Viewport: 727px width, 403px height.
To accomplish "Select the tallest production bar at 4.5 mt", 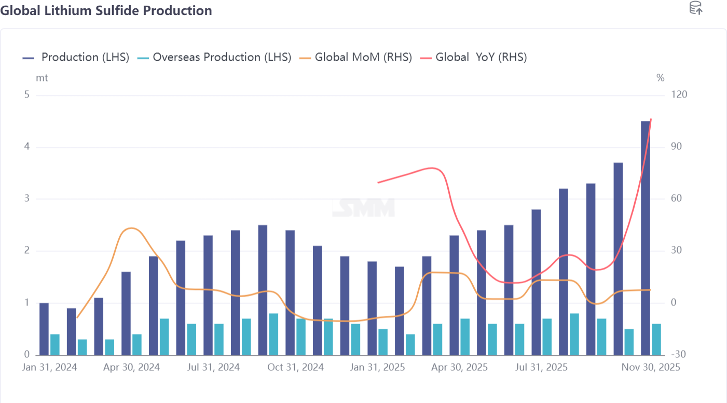I will coord(646,238).
